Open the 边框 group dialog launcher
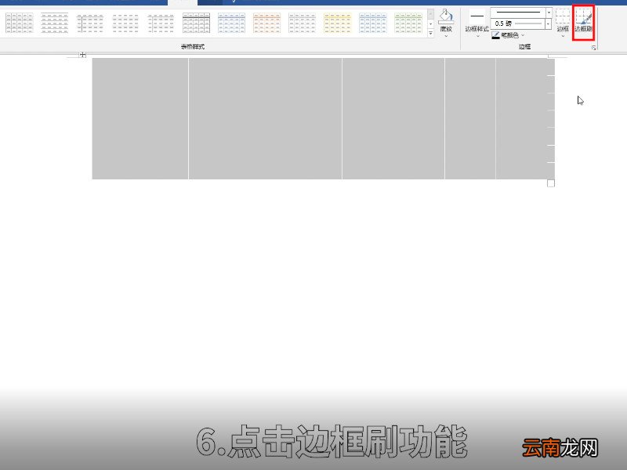The width and height of the screenshot is (627, 470). tap(594, 48)
